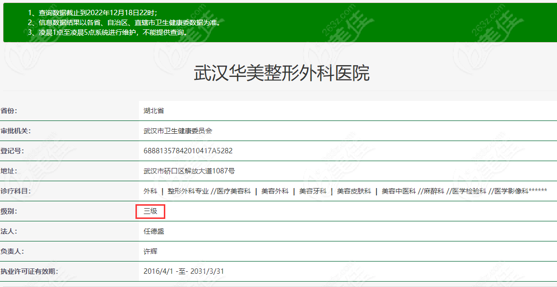Select the 登记号 label

[x=12, y=151]
